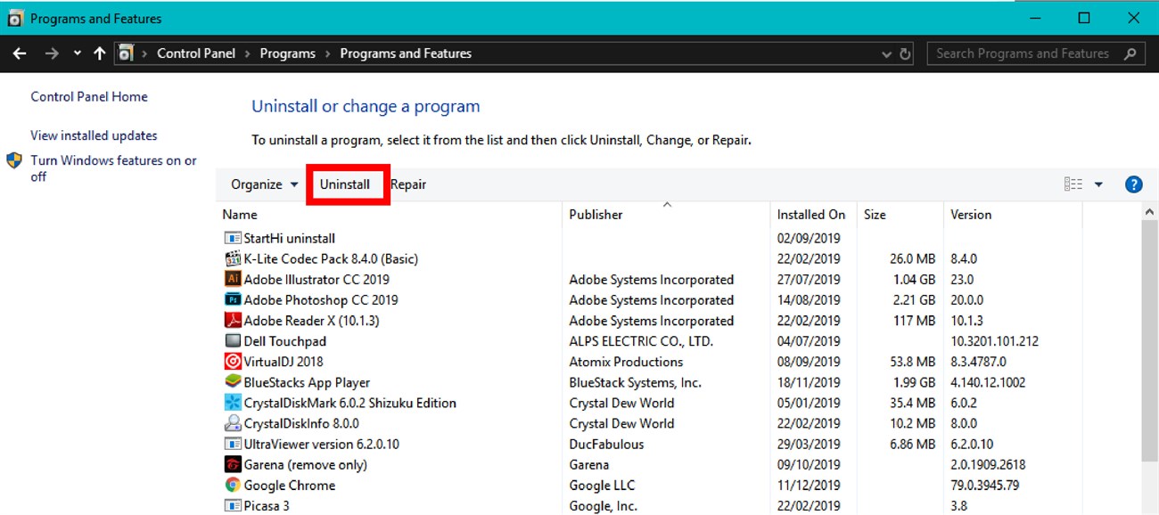Open help with the blue question mark

click(1133, 184)
